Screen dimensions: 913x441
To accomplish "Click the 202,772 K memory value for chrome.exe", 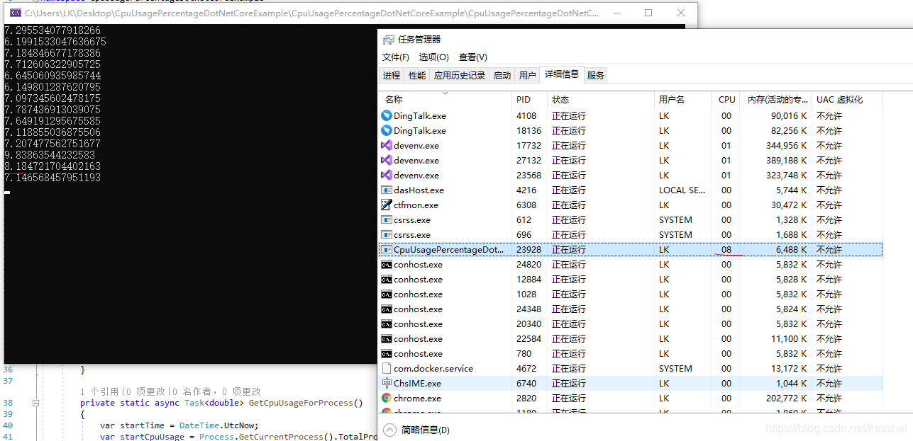I will click(786, 398).
